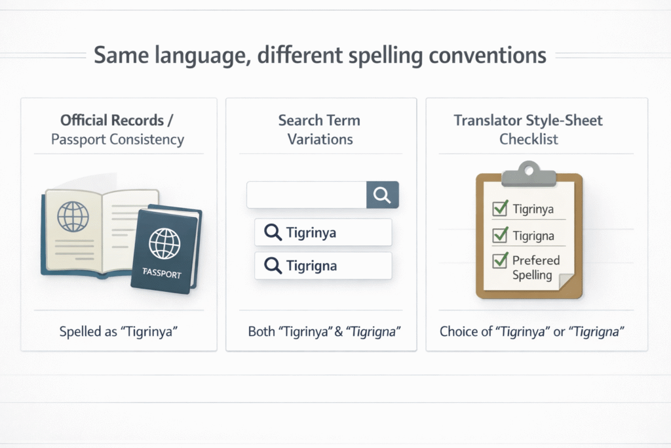Check the Tigrigna checkbox on the checklist

(501, 235)
